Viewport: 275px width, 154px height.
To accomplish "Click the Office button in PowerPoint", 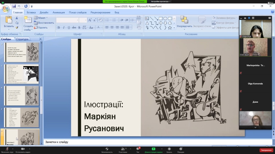I will point(5,8).
